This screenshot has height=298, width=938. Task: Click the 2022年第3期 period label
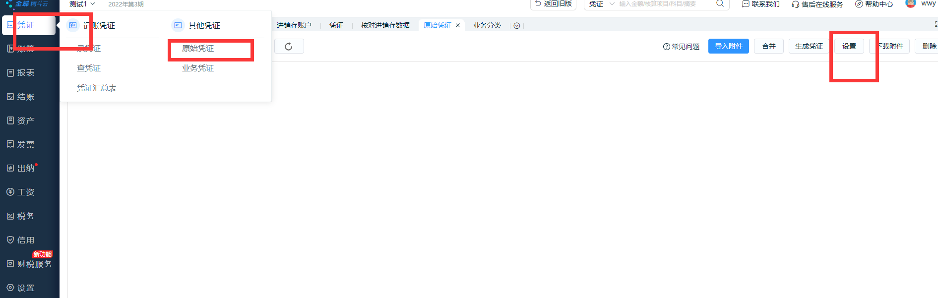126,4
